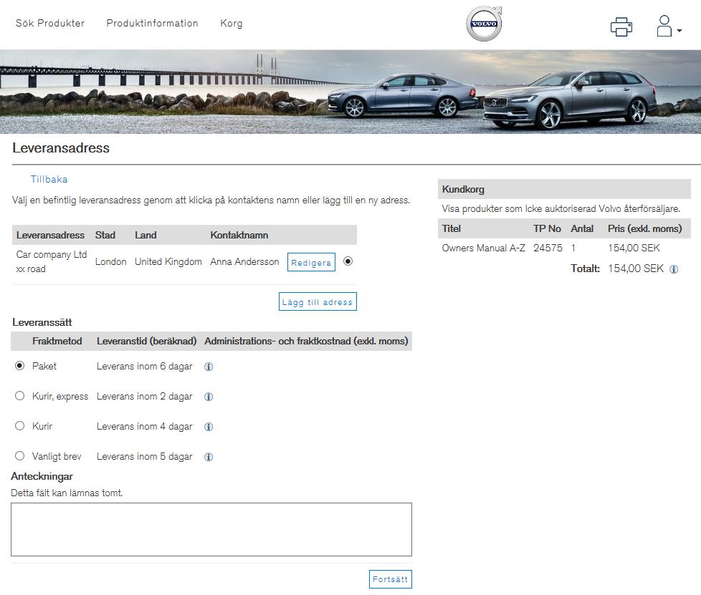
Task: Click the Fortsätt button
Action: click(x=391, y=579)
